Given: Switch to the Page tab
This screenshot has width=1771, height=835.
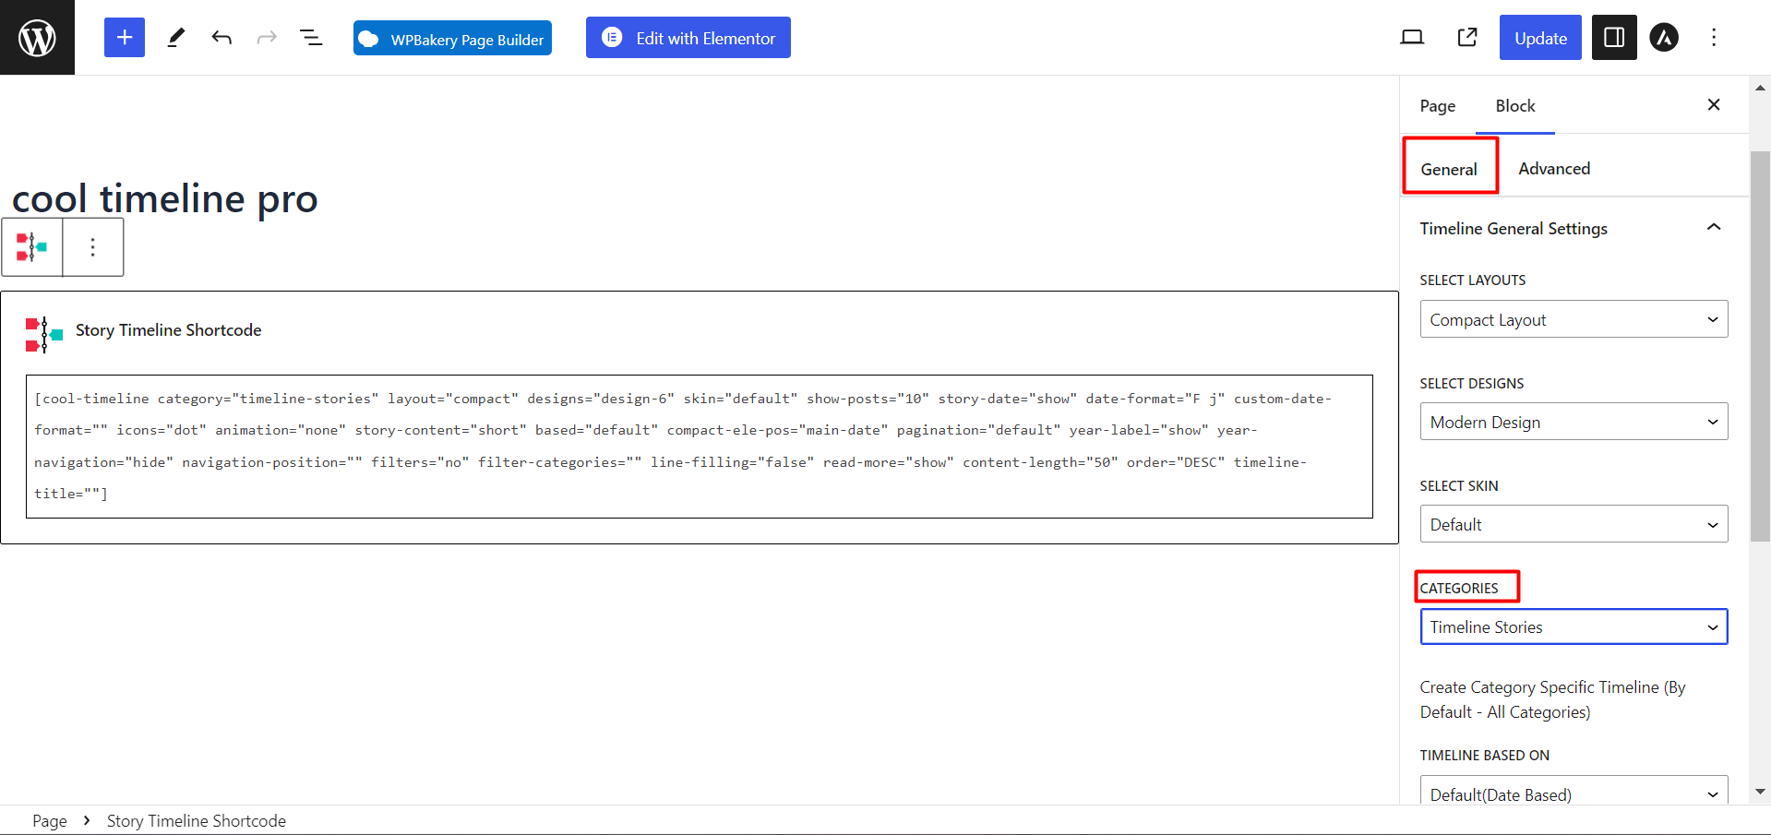Looking at the screenshot, I should [1437, 106].
